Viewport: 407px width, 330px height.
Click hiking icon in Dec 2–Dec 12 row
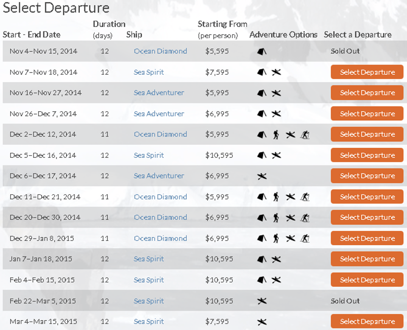click(x=276, y=135)
